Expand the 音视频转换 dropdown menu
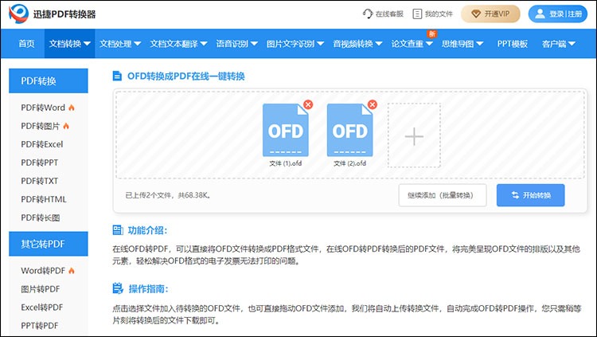597x337 pixels. tap(357, 44)
